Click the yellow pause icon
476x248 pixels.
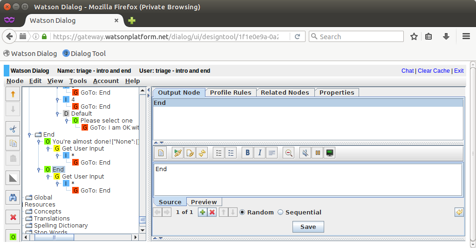318,153
